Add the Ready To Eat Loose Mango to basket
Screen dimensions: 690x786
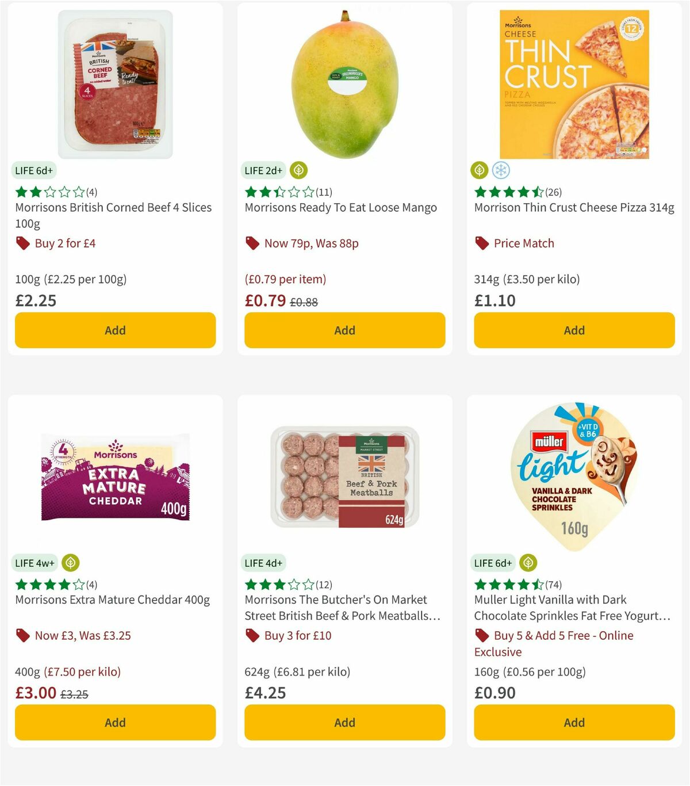(344, 330)
